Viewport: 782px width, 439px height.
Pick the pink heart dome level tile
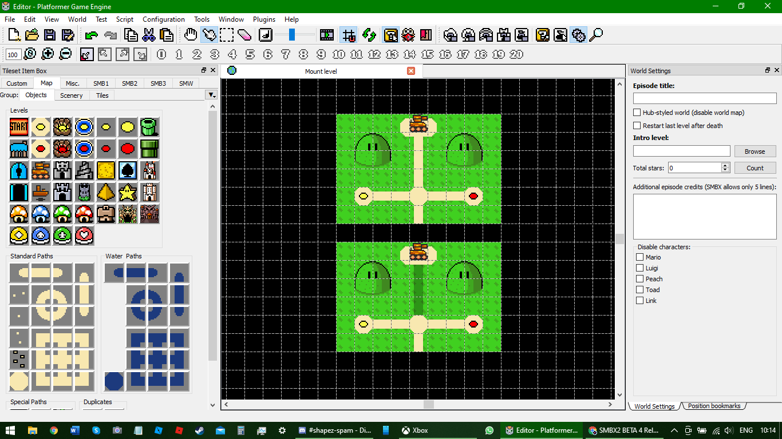[84, 236]
